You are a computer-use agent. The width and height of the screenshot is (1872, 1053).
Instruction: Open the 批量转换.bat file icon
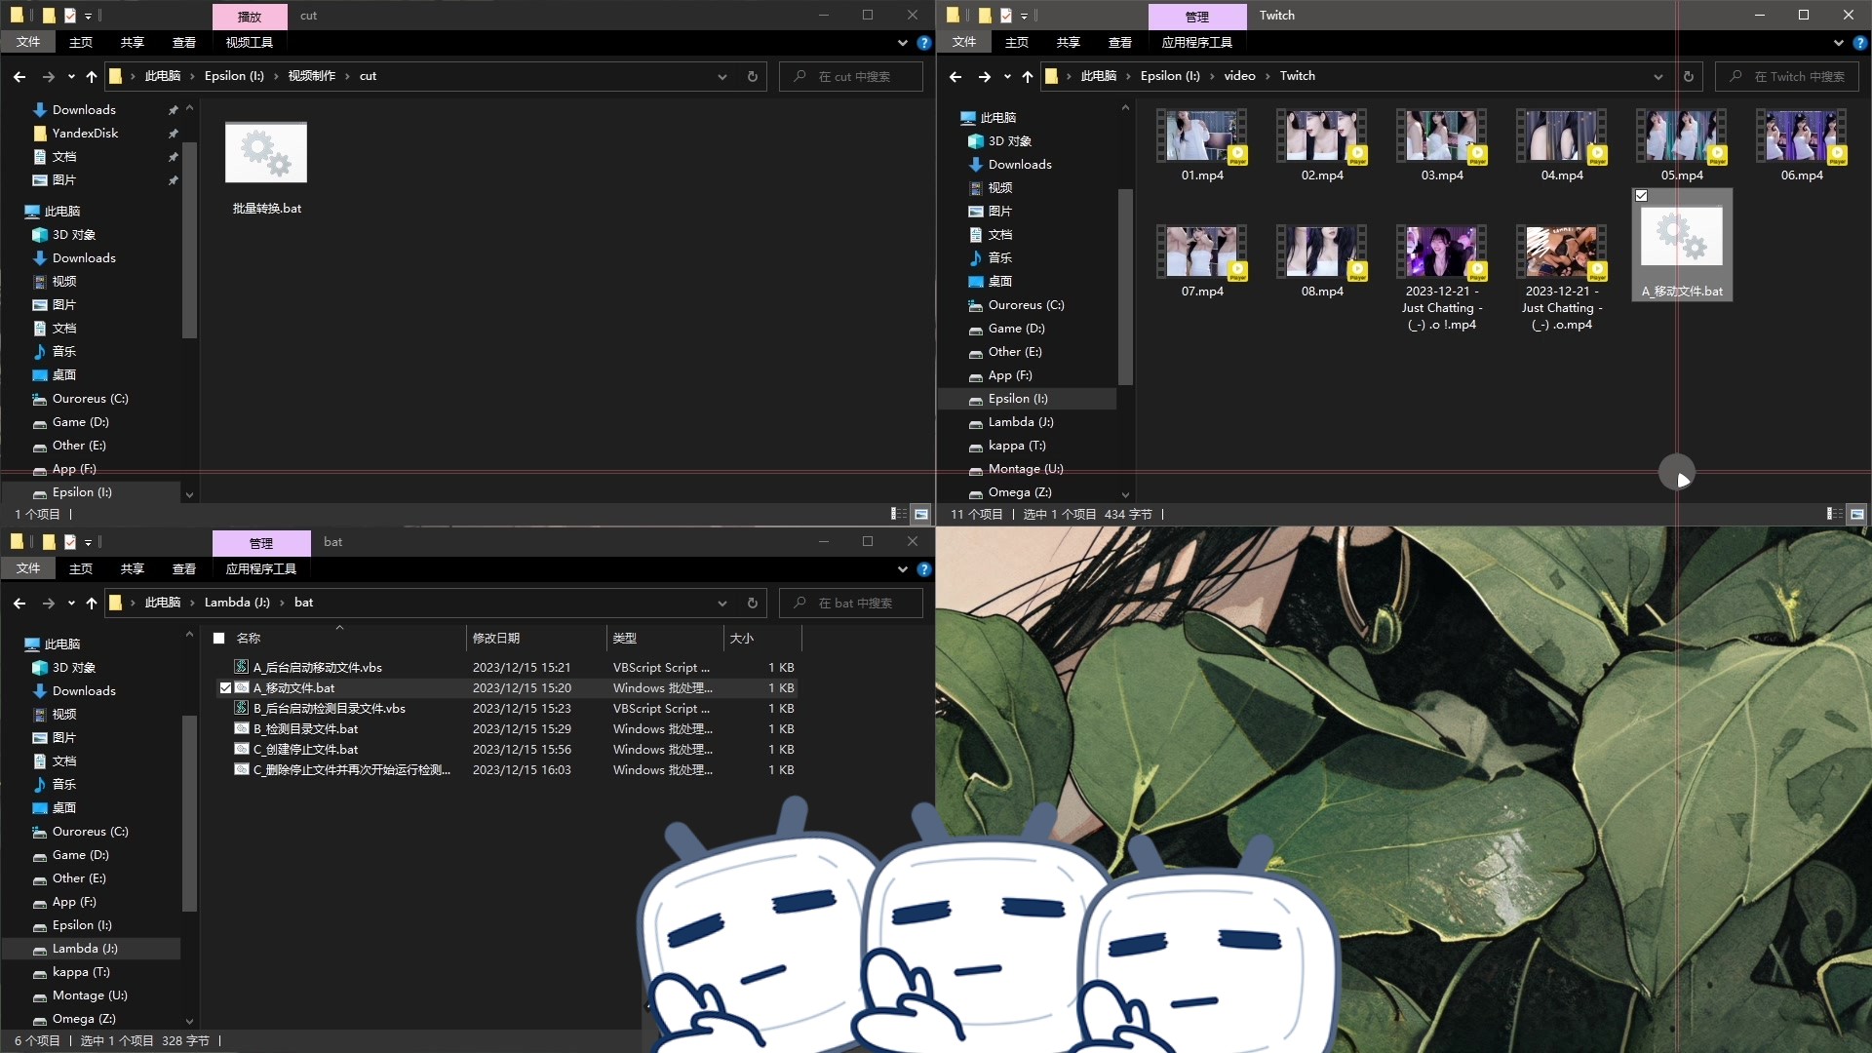point(266,153)
